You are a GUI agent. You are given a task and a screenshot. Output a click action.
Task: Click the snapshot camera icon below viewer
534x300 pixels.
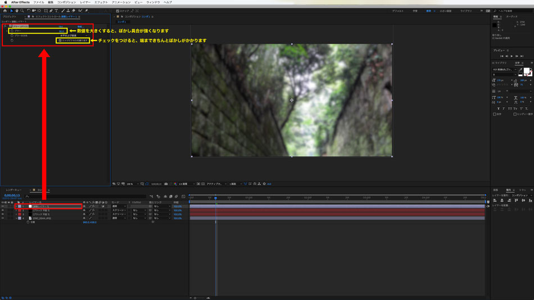point(166,184)
